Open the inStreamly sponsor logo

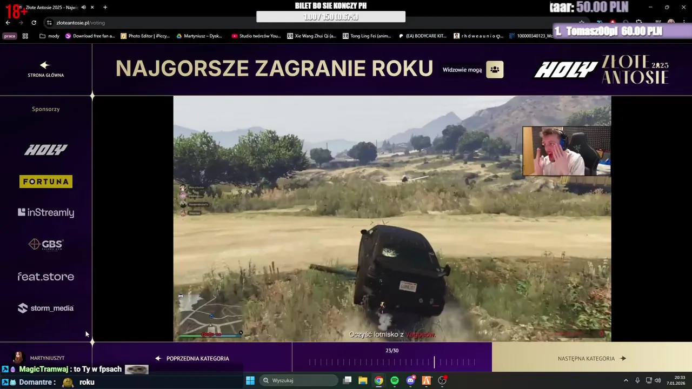(46, 212)
